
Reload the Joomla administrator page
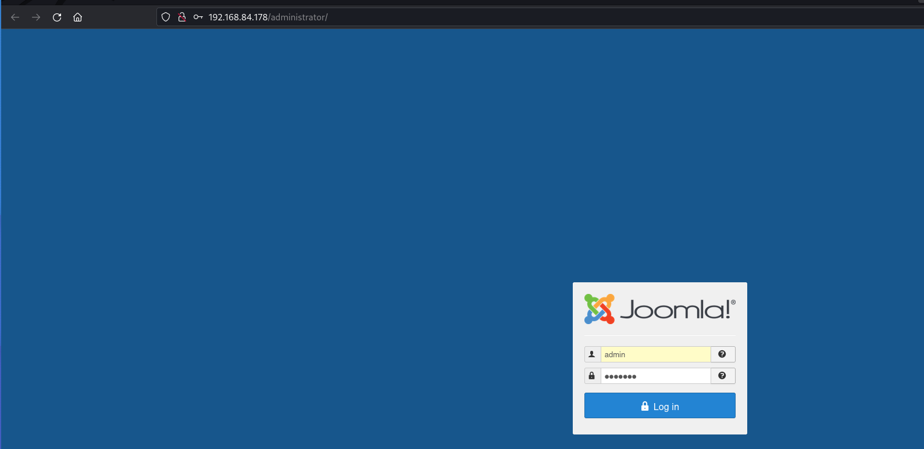(57, 17)
